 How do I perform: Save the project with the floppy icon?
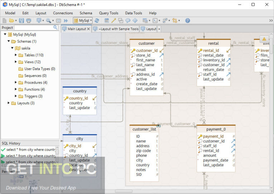point(21,21)
